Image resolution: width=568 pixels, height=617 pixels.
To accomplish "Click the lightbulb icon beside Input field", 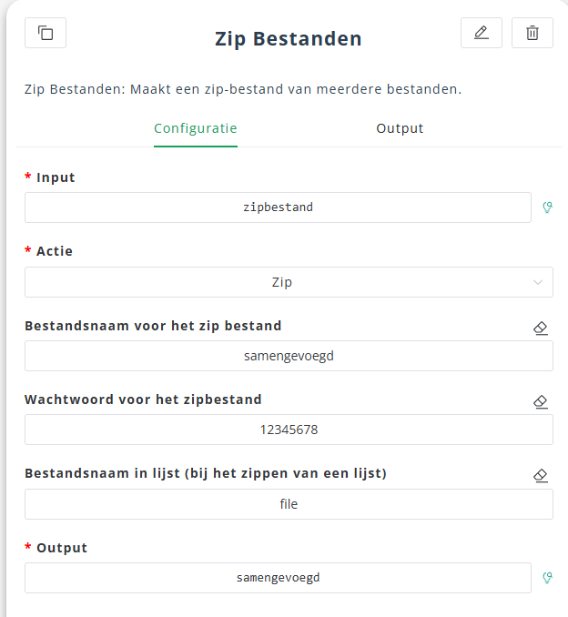I will [x=547, y=207].
